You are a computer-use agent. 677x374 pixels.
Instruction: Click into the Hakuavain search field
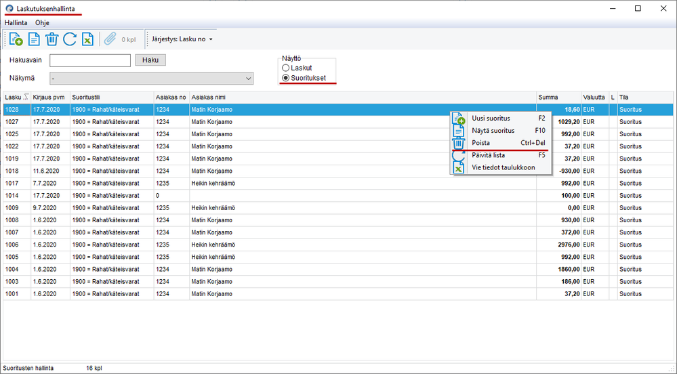pos(90,60)
